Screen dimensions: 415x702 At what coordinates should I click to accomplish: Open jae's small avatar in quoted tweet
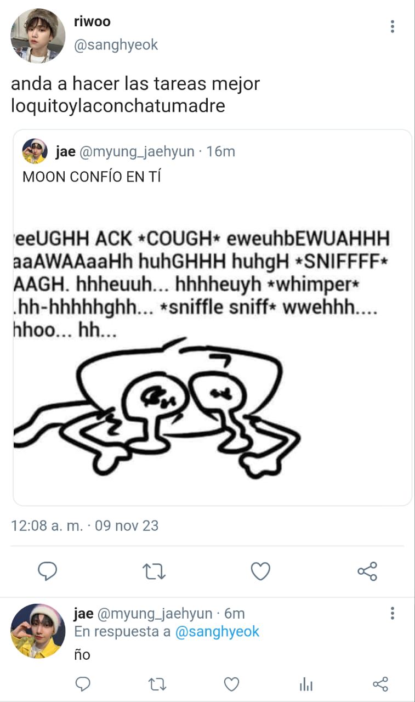35,151
